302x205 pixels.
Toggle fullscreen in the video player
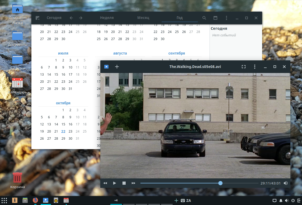click(244, 67)
